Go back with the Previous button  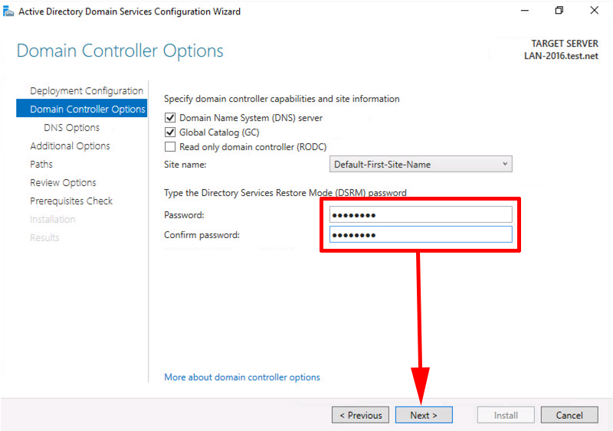[360, 415]
